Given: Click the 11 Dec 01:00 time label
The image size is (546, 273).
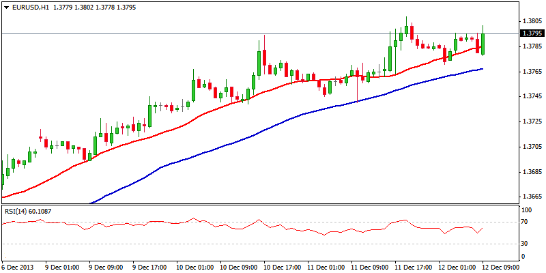Looking at the screenshot, I should (326, 267).
